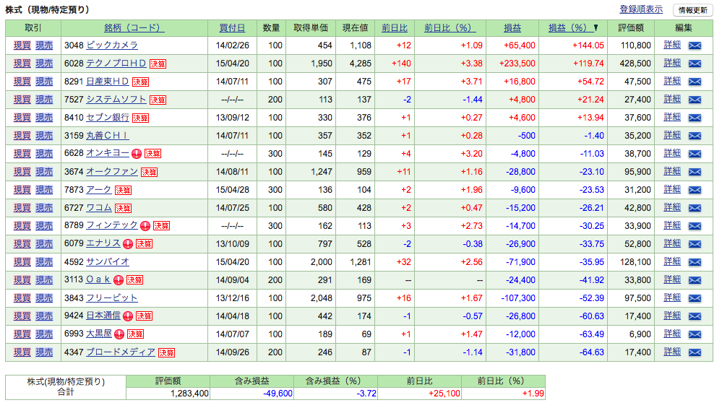Click the mail icon in フリービット row
The width and height of the screenshot is (722, 408).
click(695, 298)
